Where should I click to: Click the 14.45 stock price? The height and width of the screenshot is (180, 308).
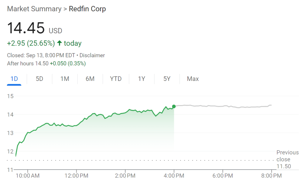tap(26, 28)
